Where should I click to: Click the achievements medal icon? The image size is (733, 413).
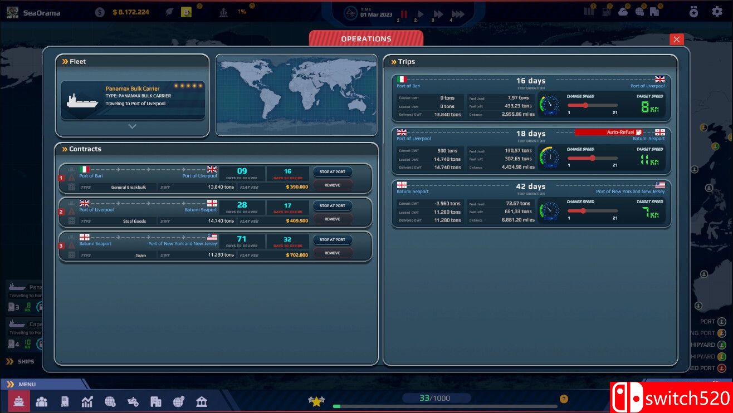coord(693,12)
